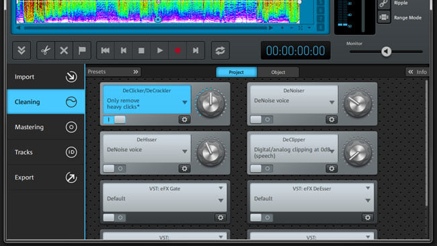The image size is (437, 246).
Task: Show the Info panel
Action: coord(418,72)
